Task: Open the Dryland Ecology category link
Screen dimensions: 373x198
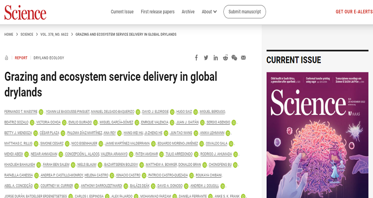Action: click(x=49, y=58)
